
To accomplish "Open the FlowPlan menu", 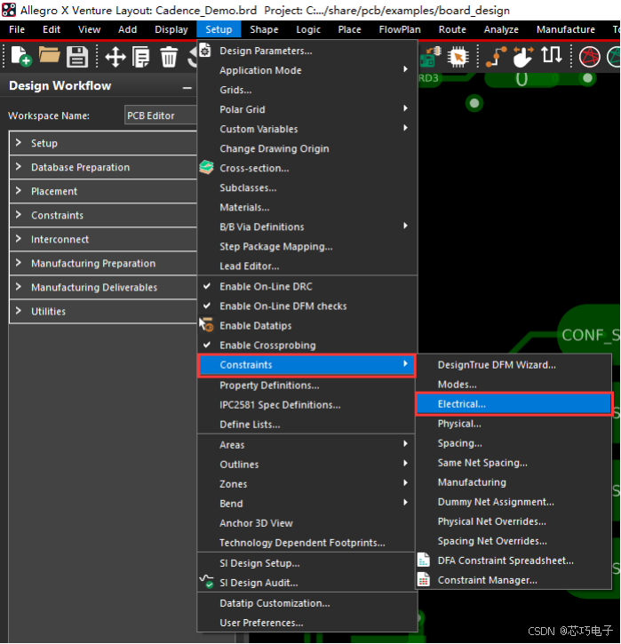I will [400, 29].
